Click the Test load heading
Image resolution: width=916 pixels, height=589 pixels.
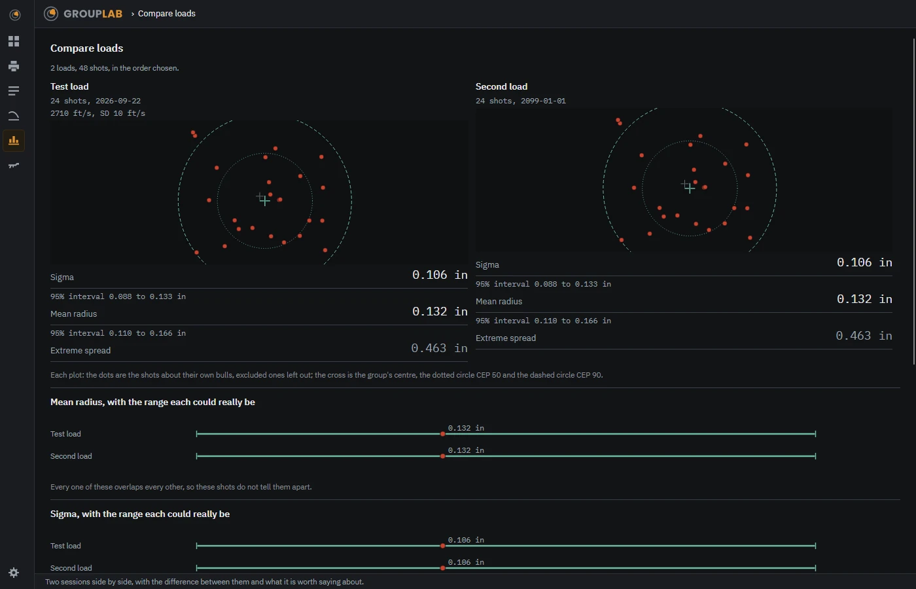(x=69, y=86)
